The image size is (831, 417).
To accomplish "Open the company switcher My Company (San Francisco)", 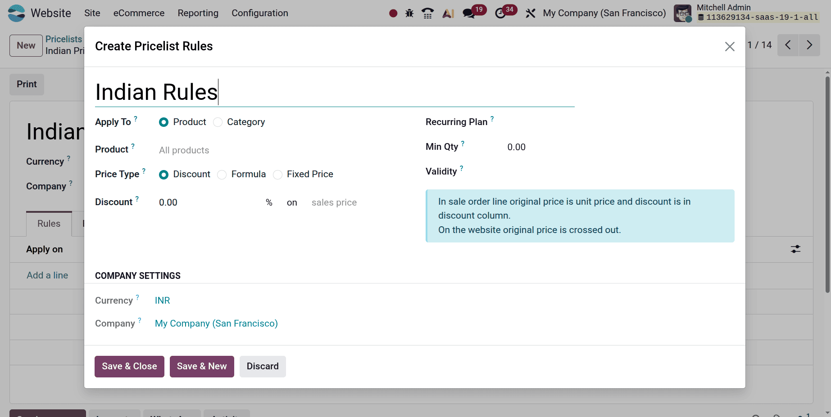I will click(x=604, y=13).
